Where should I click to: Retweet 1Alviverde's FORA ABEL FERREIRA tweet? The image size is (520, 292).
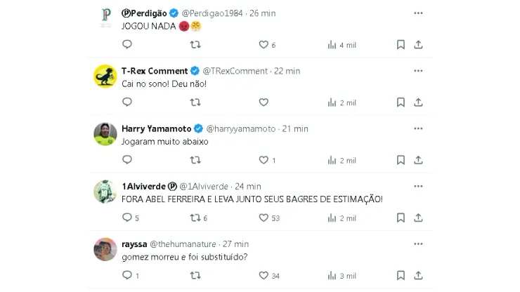(x=195, y=218)
